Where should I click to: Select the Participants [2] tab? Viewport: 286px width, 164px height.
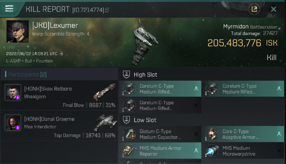(x=28, y=74)
